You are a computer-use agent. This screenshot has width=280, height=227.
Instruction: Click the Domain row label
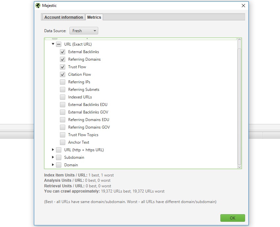pos(71,165)
